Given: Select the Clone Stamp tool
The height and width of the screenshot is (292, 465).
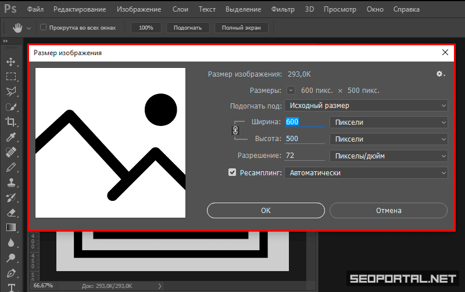Looking at the screenshot, I should (x=10, y=182).
